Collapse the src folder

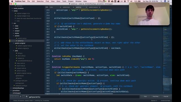click(12, 23)
